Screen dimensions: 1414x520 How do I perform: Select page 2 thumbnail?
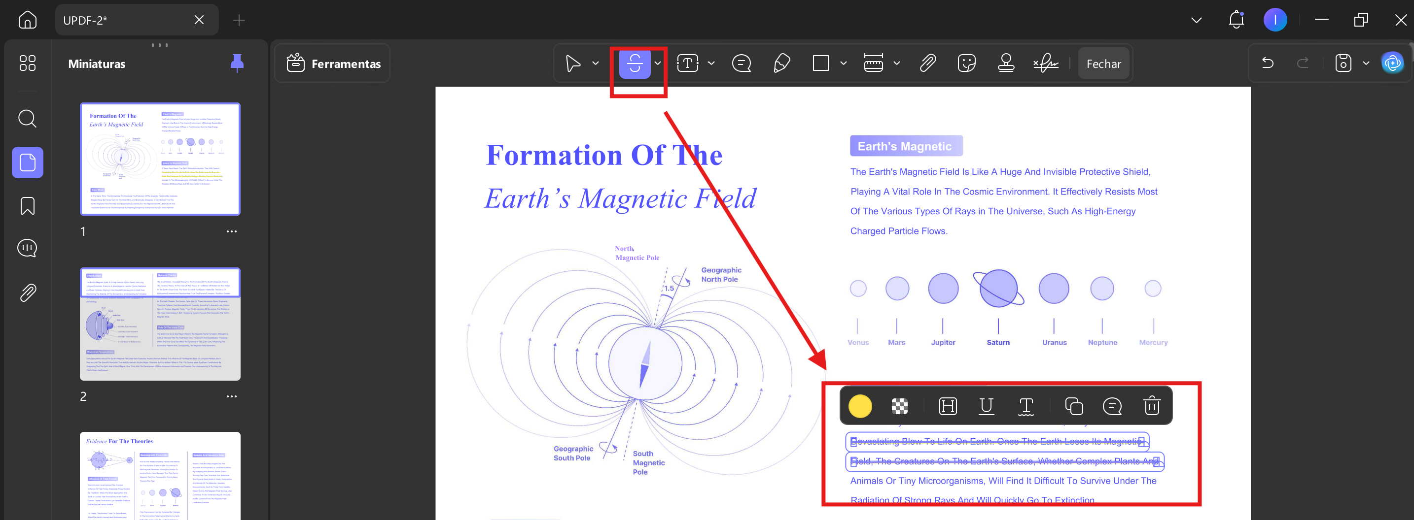pyautogui.click(x=160, y=324)
